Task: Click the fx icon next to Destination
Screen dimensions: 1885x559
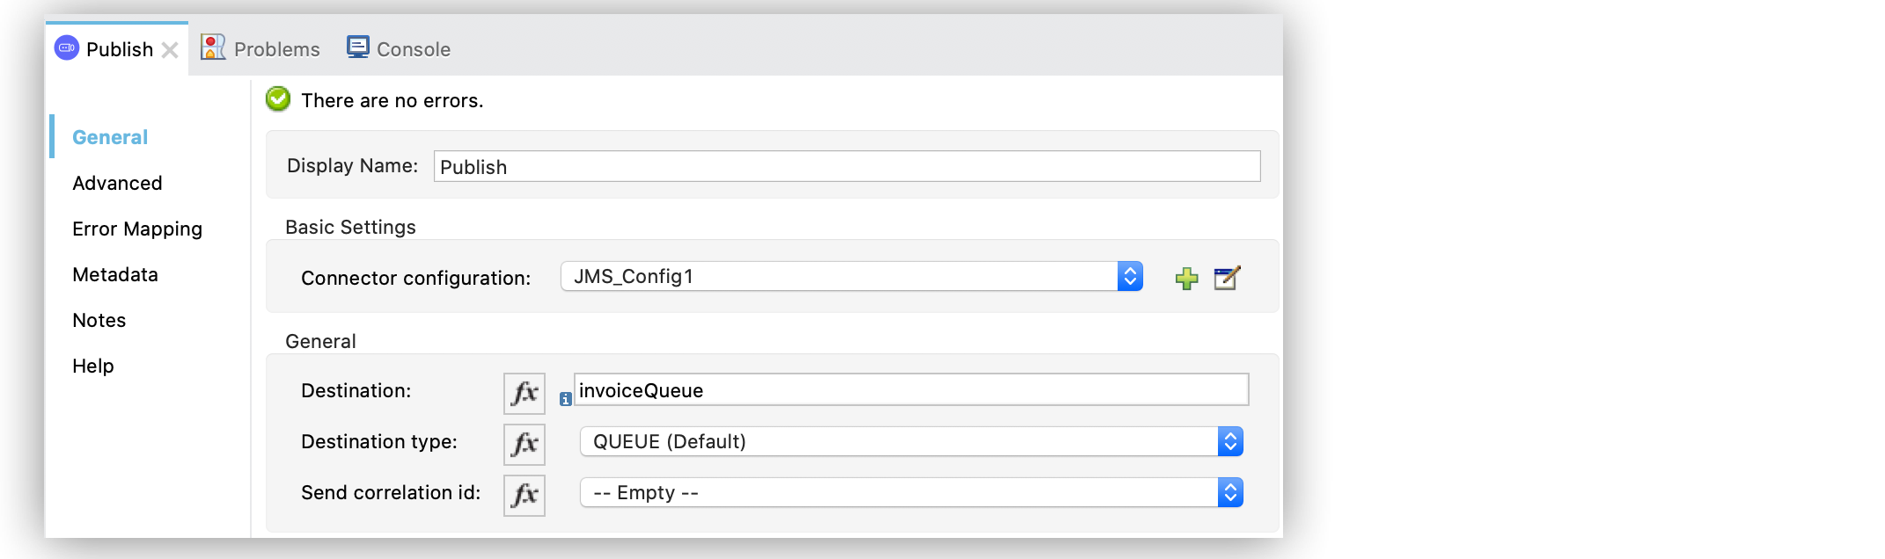Action: click(524, 394)
